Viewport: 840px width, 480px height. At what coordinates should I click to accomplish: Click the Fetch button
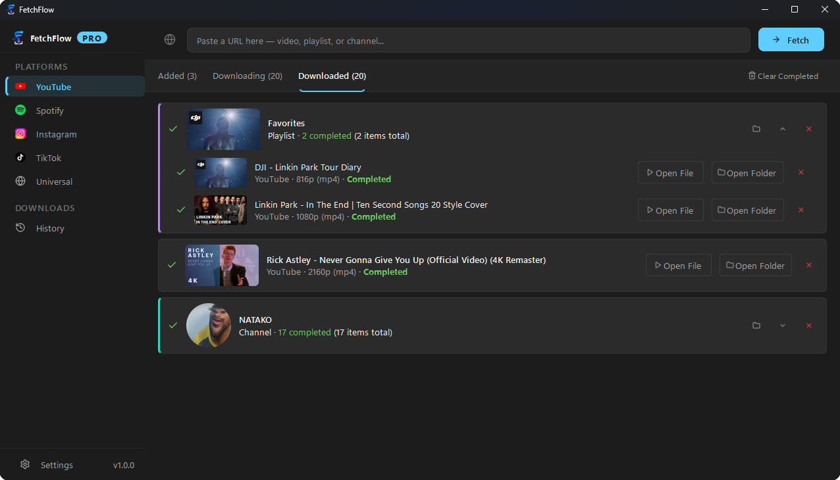click(x=791, y=39)
